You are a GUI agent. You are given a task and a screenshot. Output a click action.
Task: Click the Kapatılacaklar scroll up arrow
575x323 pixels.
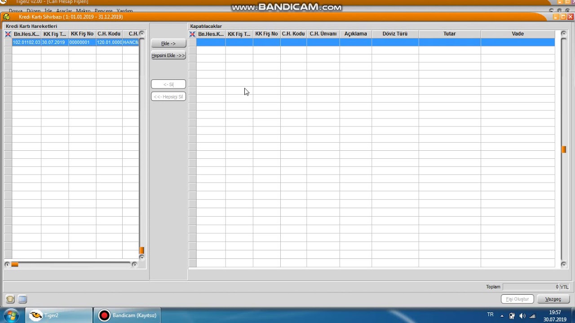tap(564, 34)
